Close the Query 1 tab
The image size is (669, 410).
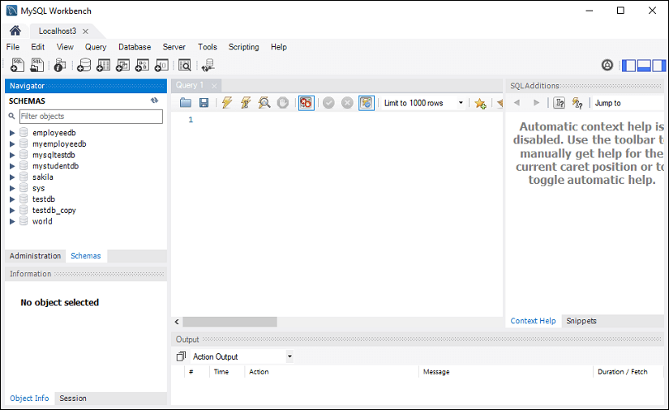tap(214, 86)
